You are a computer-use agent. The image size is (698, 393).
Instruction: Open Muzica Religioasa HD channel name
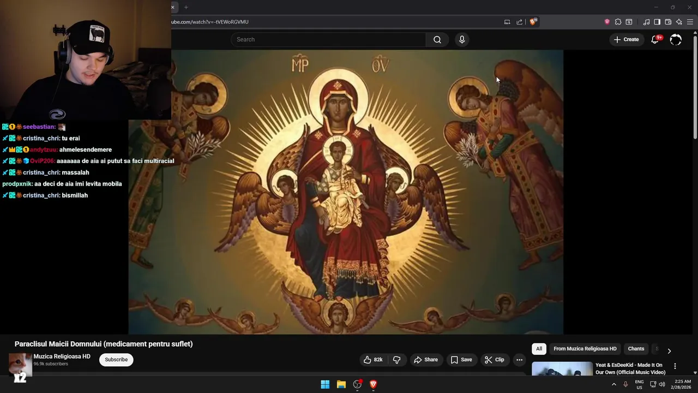62,356
